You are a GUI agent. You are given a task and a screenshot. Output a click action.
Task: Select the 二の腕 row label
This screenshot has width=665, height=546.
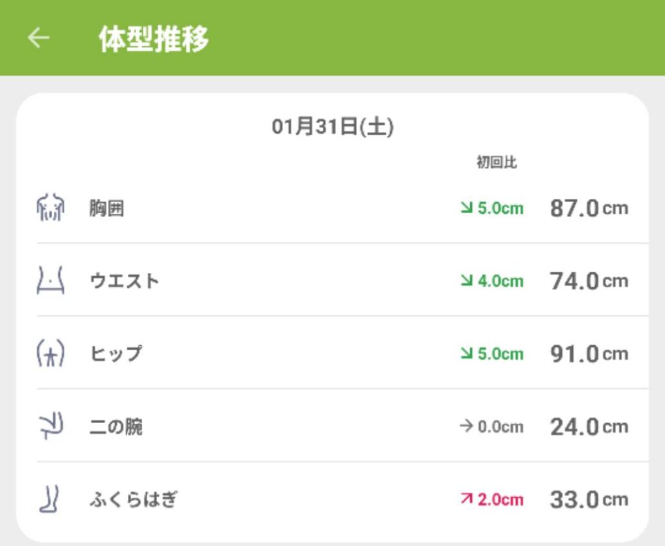point(116,427)
